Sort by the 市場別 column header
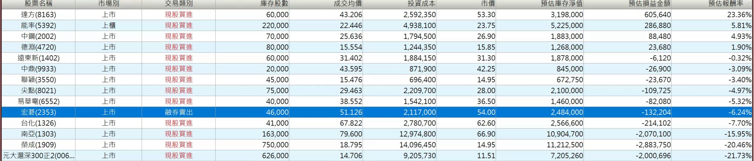Viewport: 754px width, 161px height. (108, 4)
